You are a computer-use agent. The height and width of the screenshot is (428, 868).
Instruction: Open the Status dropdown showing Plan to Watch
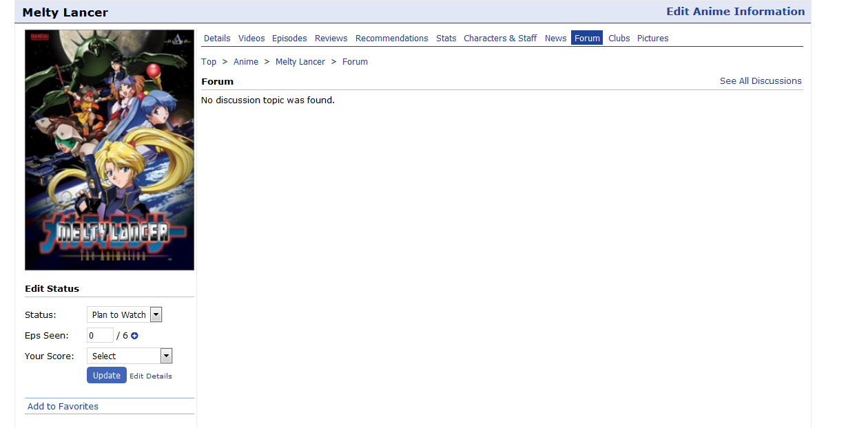point(125,314)
